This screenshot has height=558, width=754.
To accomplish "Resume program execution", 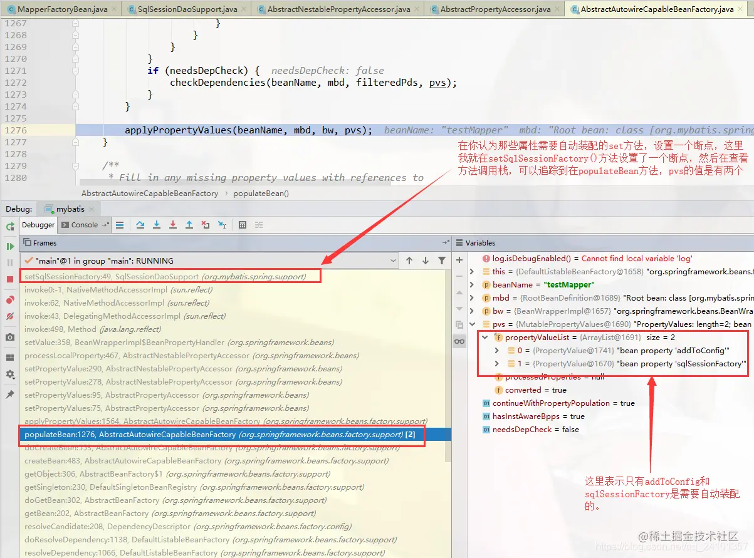I will pyautogui.click(x=10, y=246).
